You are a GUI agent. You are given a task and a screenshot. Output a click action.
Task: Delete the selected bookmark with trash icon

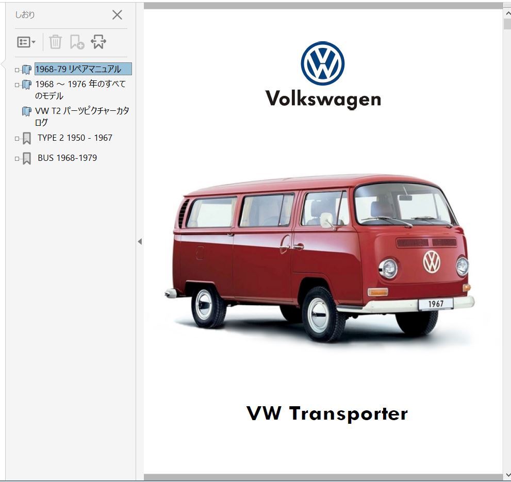coord(55,42)
